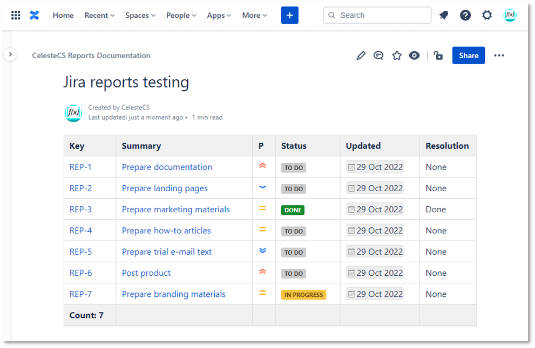
Task: Click the date value in the REP-7 row
Action: click(x=375, y=294)
